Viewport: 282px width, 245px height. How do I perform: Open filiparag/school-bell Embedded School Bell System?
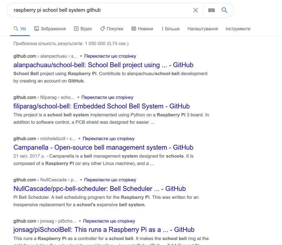[101, 106]
